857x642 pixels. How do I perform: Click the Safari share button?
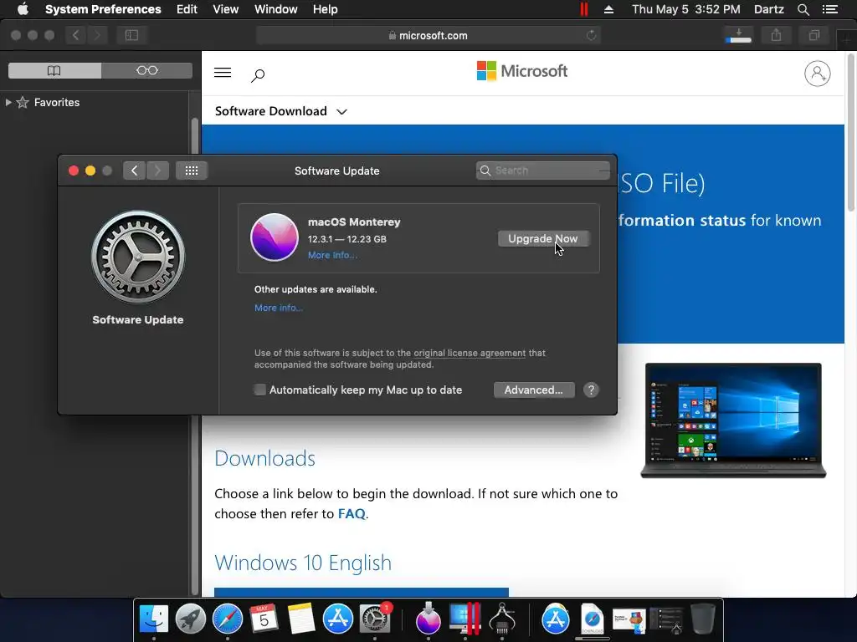776,35
